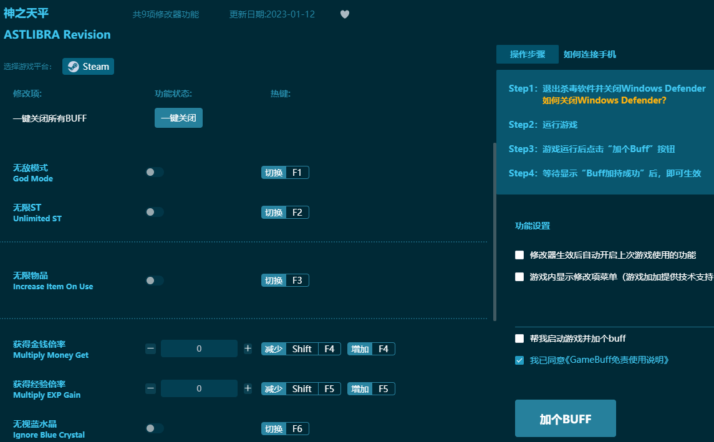Decrease the Multiply EXP Gain value
Image resolution: width=714 pixels, height=442 pixels.
(150, 389)
